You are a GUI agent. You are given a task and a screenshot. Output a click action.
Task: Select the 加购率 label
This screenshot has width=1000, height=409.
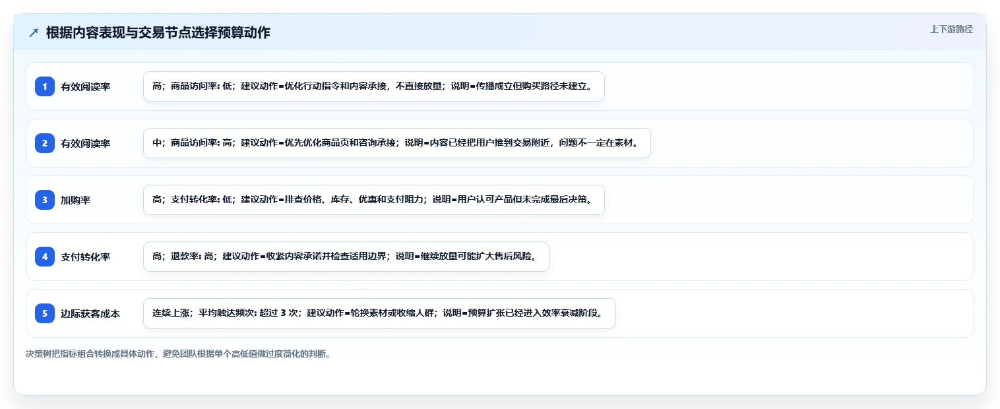76,200
